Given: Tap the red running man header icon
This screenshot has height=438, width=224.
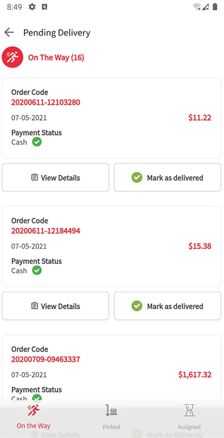Looking at the screenshot, I should point(12,57).
